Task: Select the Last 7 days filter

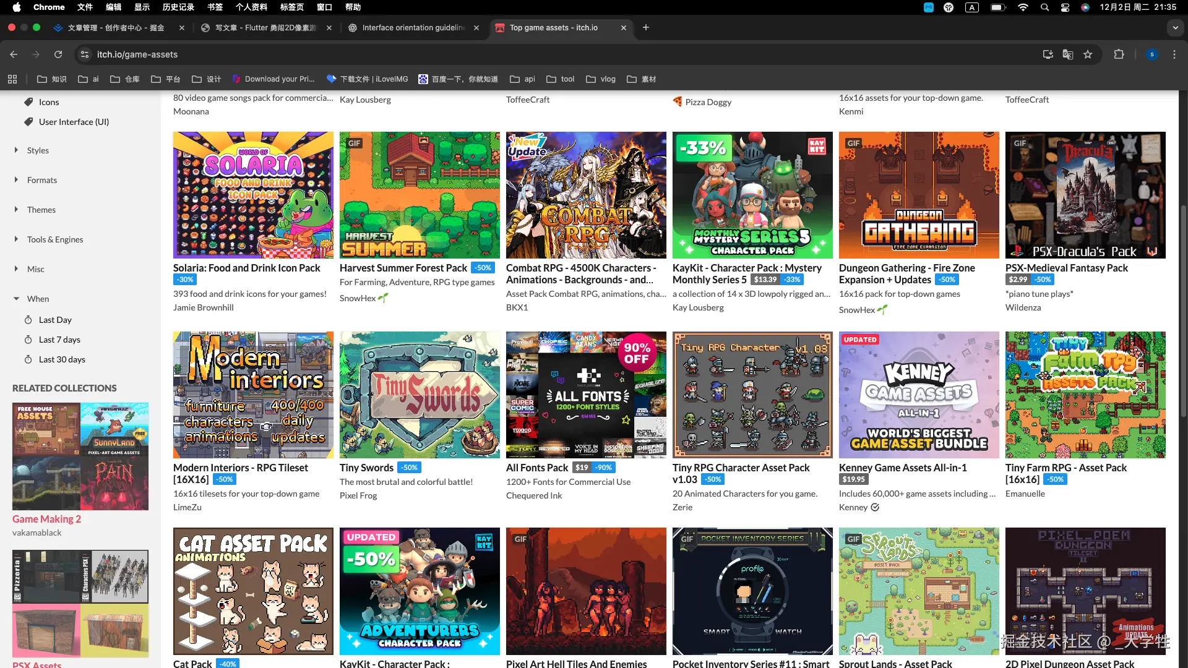Action: coord(59,340)
